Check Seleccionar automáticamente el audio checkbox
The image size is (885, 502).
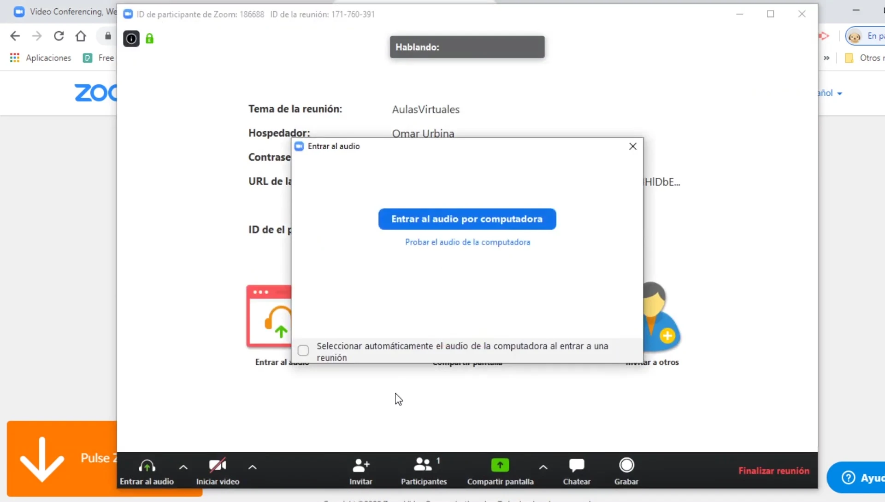(x=303, y=351)
